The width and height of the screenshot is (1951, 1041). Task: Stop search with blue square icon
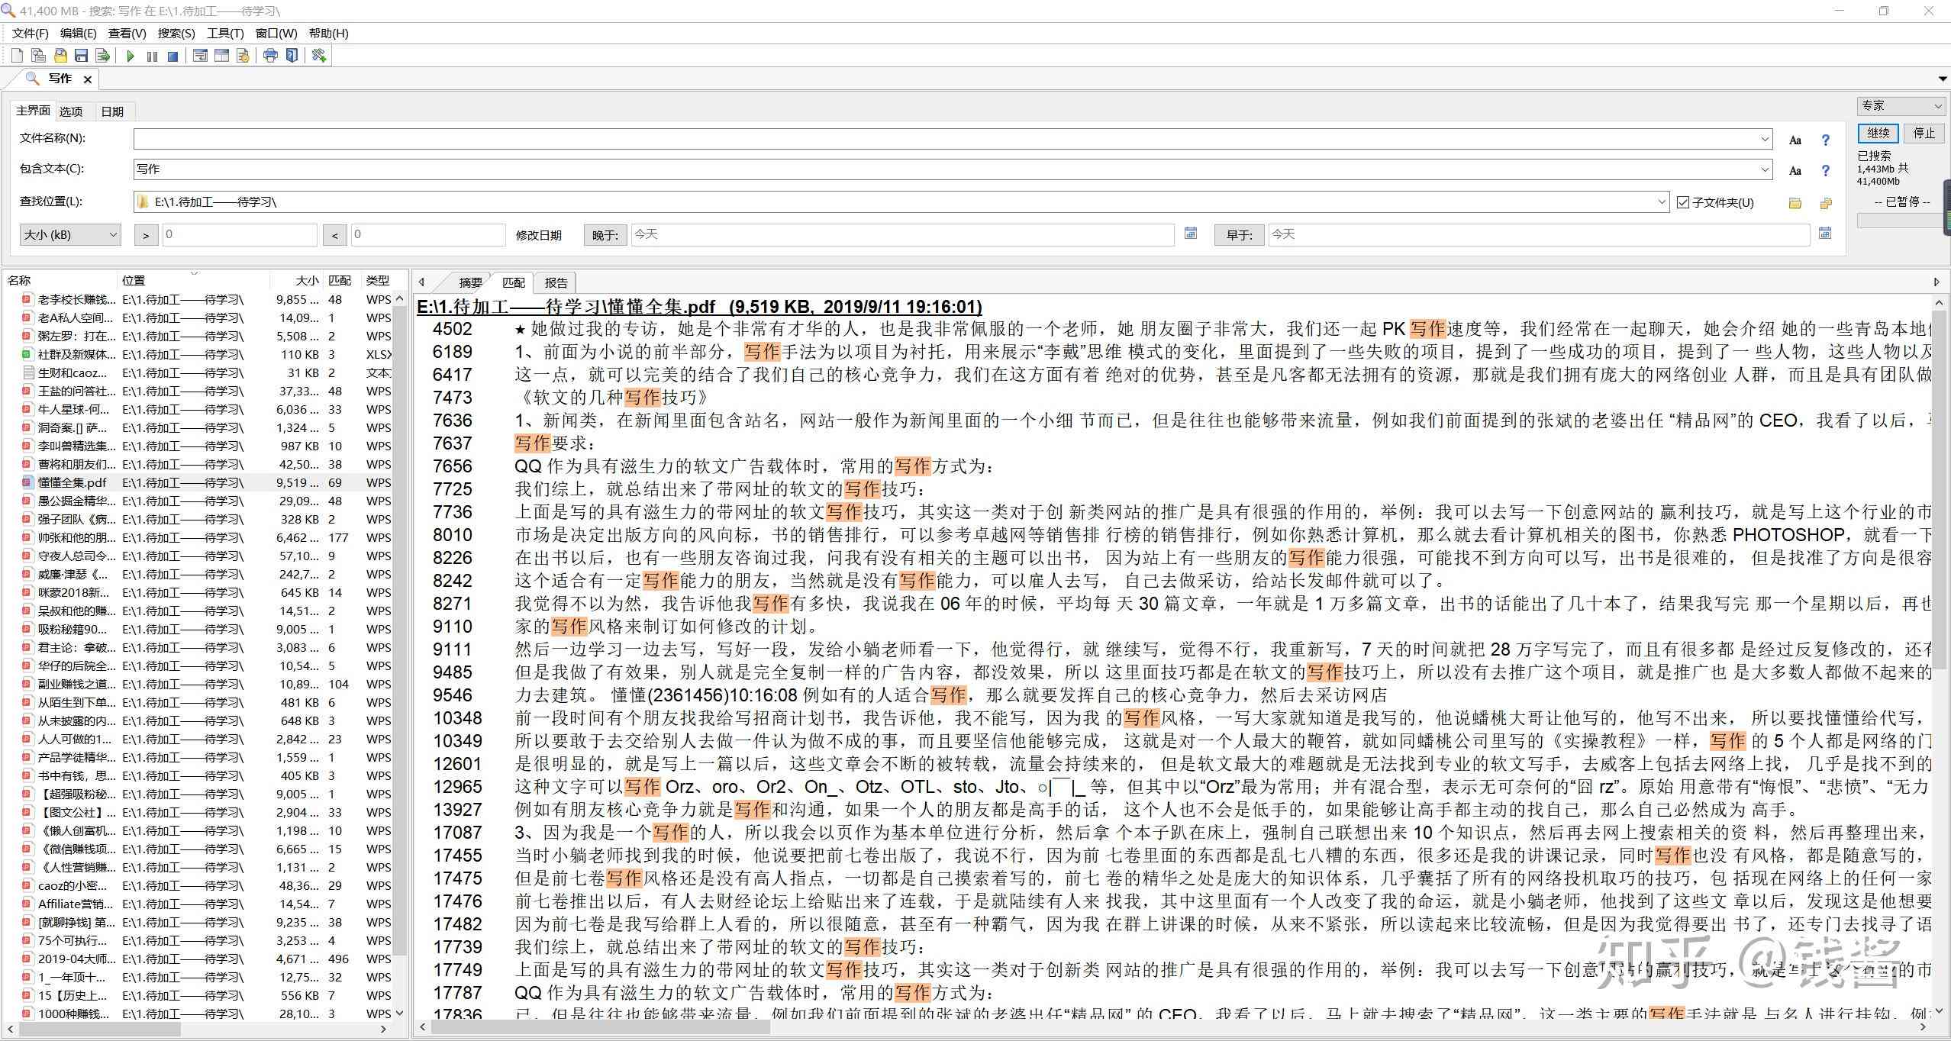click(173, 56)
